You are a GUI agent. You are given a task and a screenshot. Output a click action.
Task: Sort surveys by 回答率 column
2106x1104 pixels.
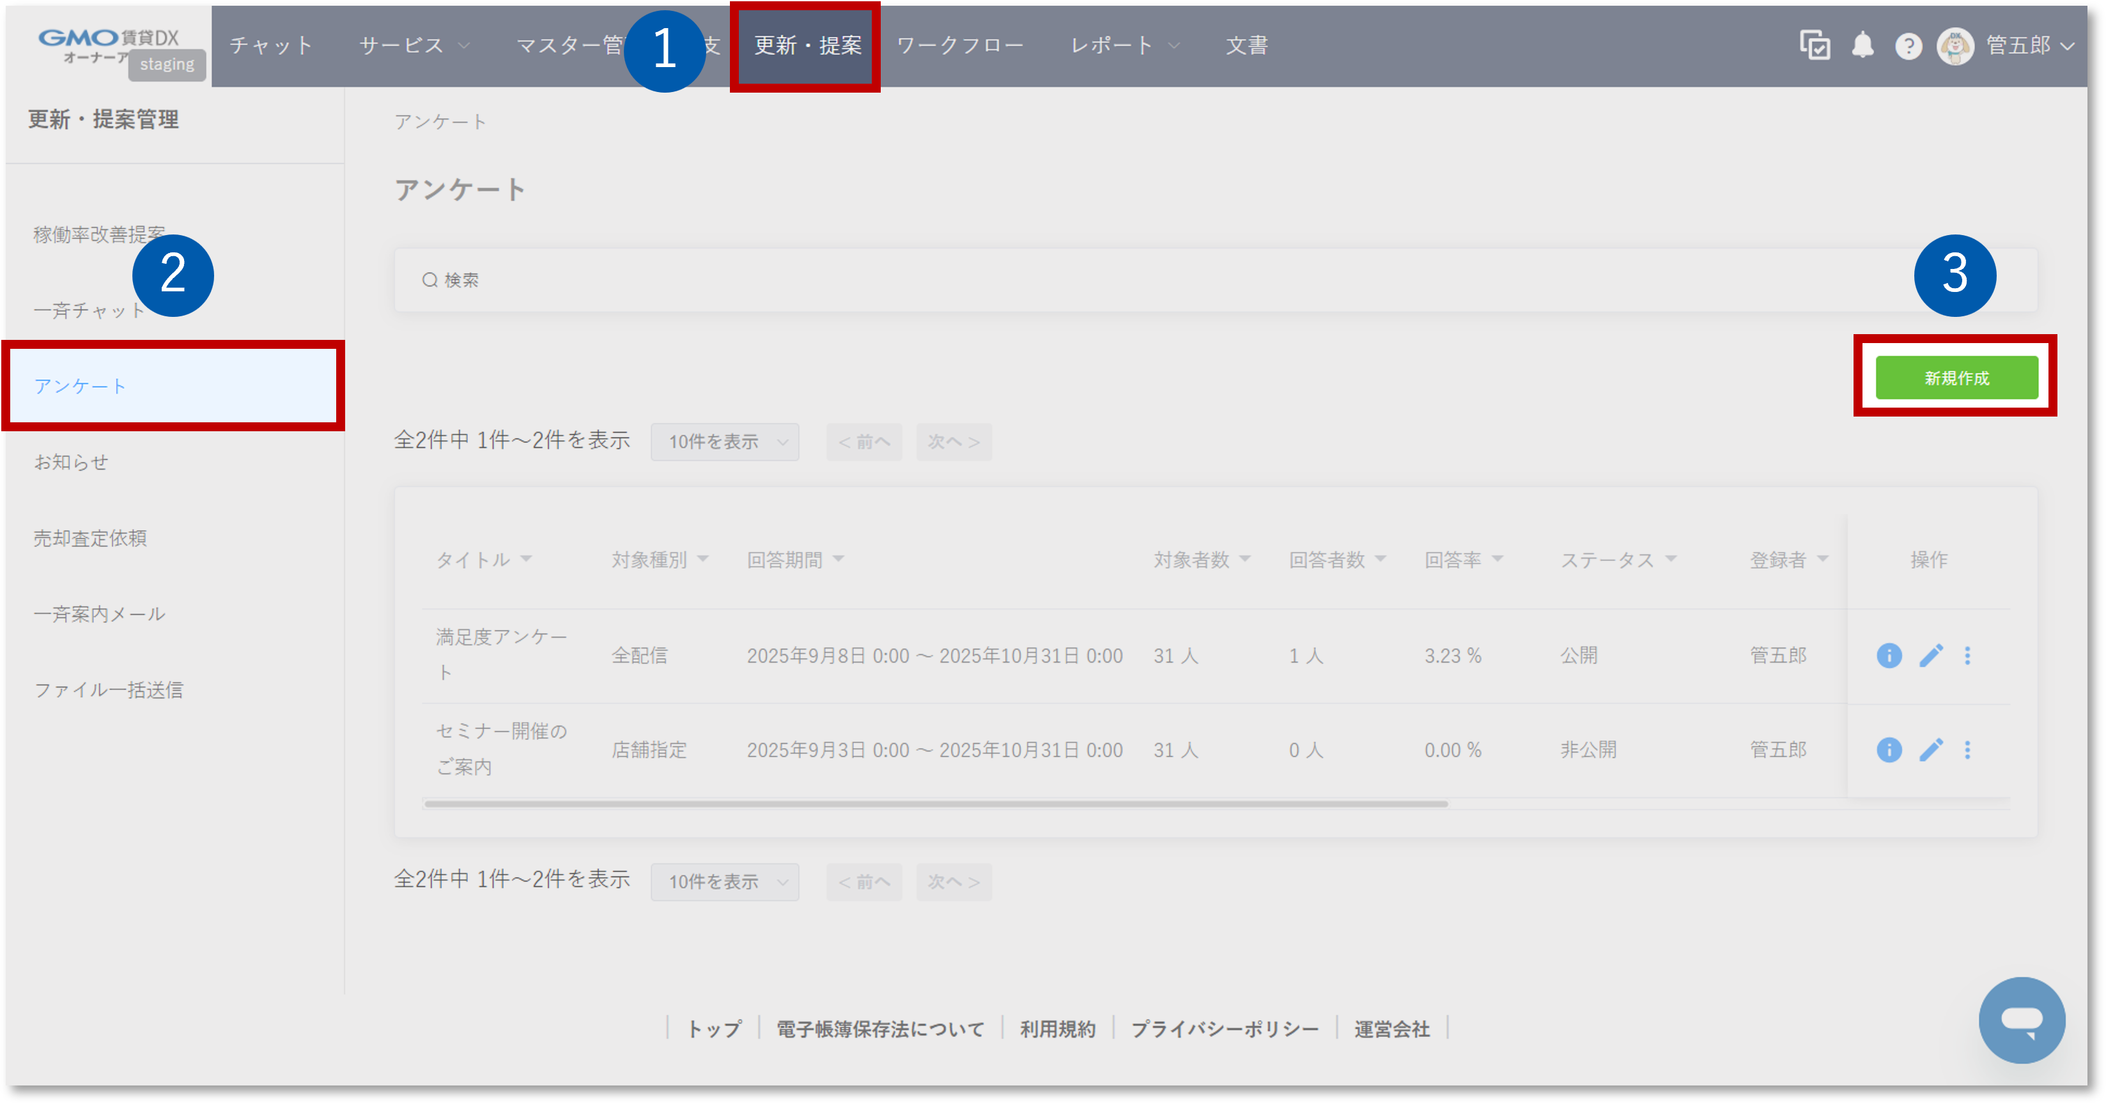(1464, 559)
